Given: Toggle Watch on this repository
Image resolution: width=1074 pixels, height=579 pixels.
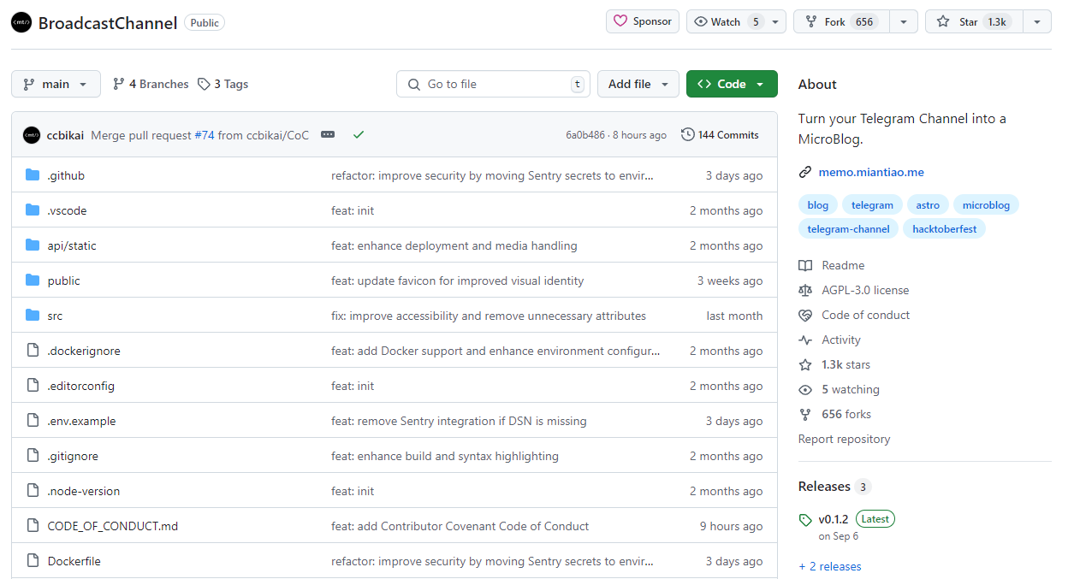Looking at the screenshot, I should pos(726,21).
